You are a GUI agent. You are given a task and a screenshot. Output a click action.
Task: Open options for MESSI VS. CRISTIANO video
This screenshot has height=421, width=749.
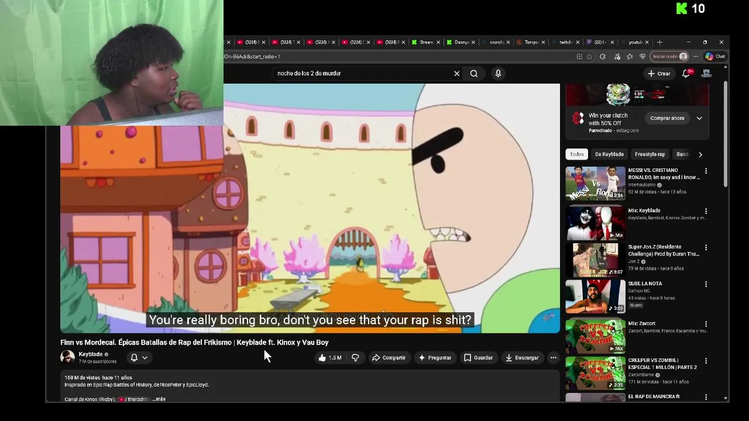pyautogui.click(x=706, y=171)
